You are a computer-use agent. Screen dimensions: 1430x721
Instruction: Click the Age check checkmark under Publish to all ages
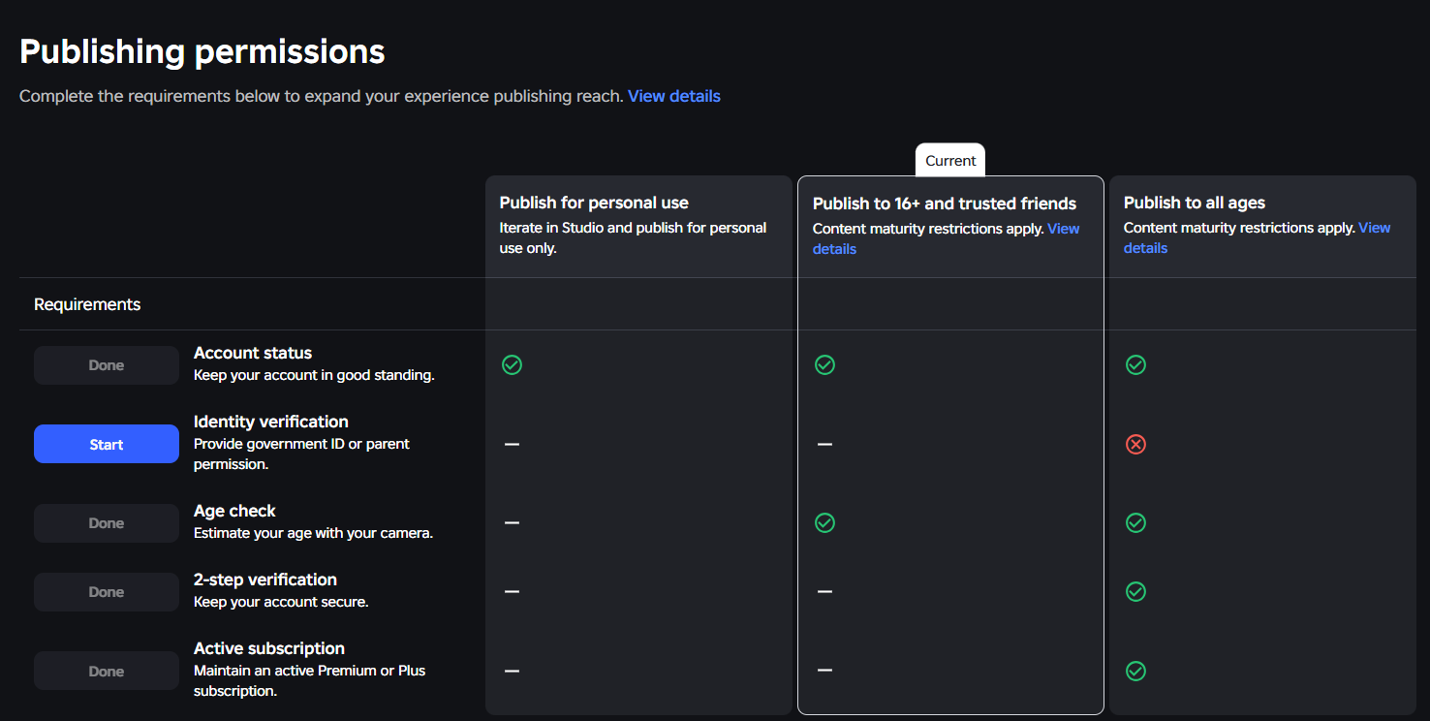coord(1135,522)
